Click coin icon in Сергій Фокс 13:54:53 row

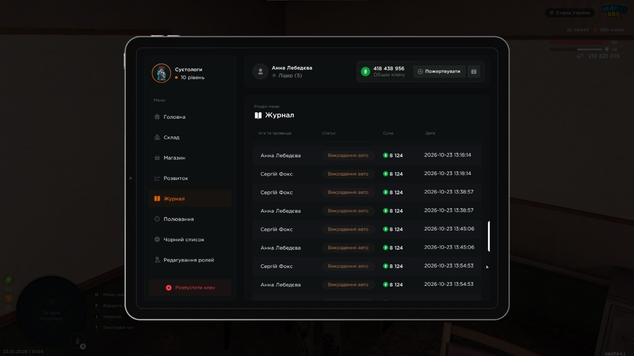(x=385, y=266)
